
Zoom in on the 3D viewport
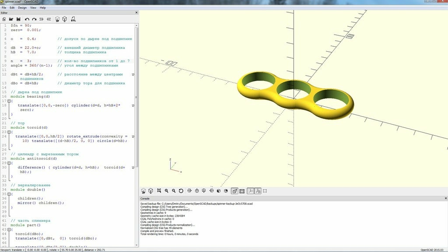167,191
